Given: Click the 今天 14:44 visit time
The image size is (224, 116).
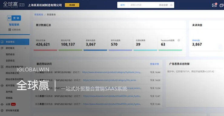Looking at the screenshot, I should [155, 72].
